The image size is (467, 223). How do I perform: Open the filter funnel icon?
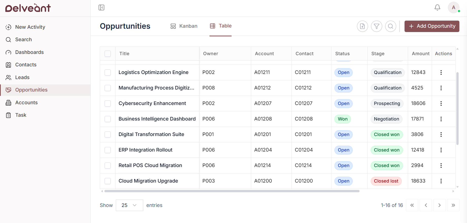click(377, 26)
